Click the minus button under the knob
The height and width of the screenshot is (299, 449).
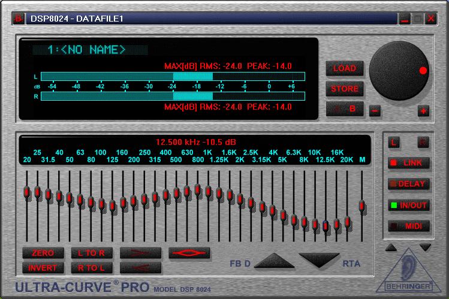click(x=375, y=111)
